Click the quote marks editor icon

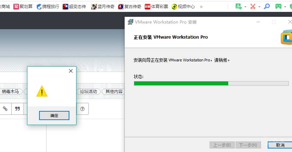click(18, 109)
